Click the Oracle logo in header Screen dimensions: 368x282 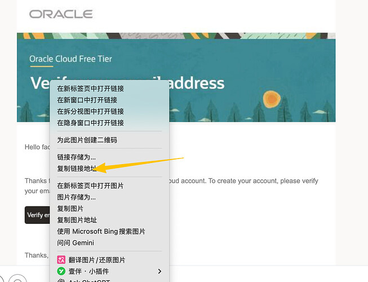(x=61, y=14)
